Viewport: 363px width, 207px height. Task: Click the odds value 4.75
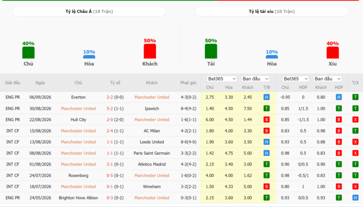[229, 153]
